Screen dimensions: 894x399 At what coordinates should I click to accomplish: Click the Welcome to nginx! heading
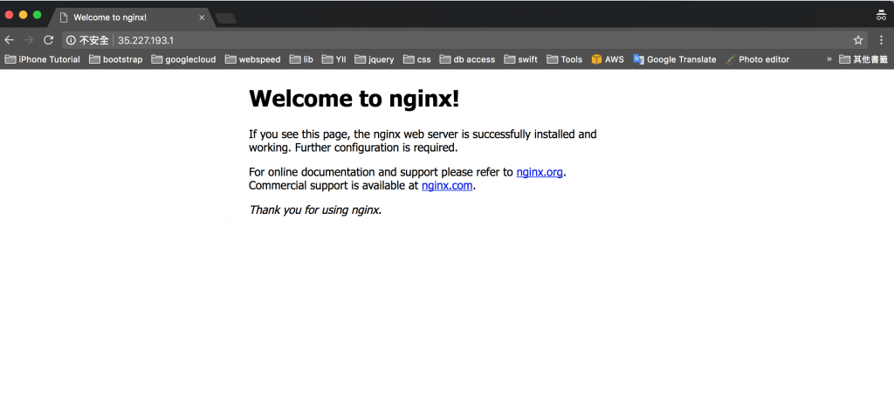(354, 99)
